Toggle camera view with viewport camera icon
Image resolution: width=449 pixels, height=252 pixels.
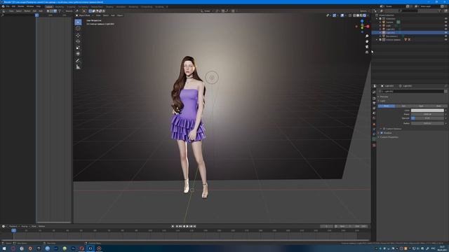pyautogui.click(x=367, y=47)
